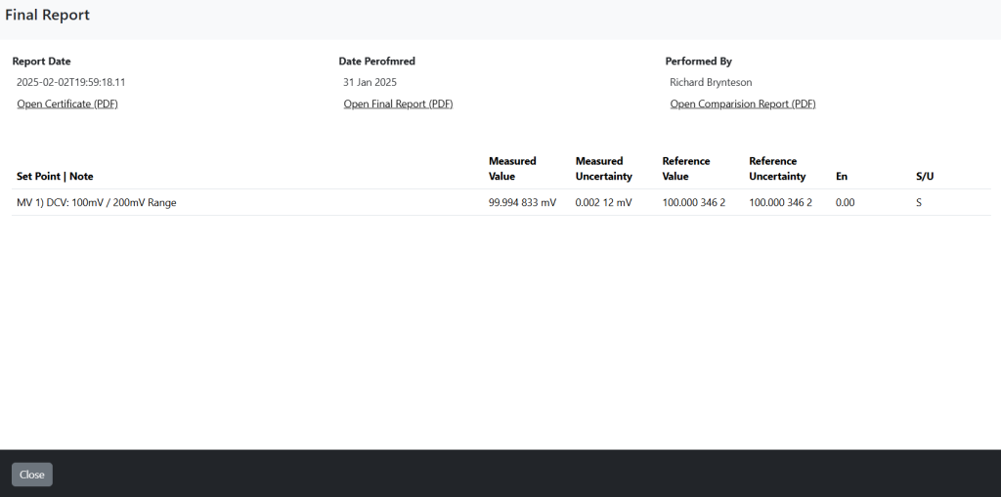Click the Measured Uncertainty column header
The height and width of the screenshot is (497, 1001).
(603, 168)
